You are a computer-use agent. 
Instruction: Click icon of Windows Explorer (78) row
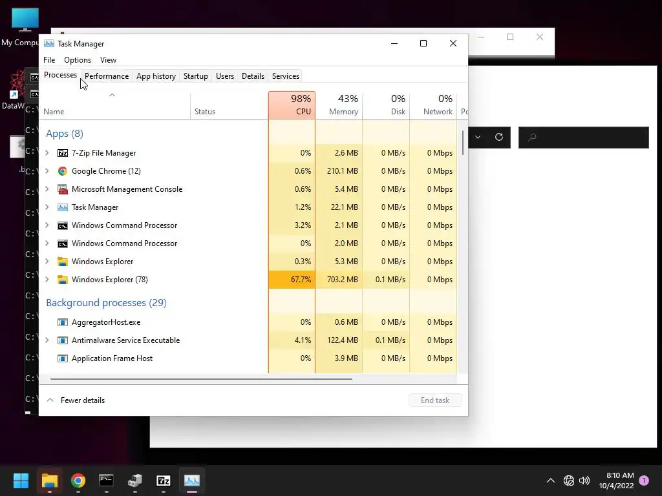(63, 280)
